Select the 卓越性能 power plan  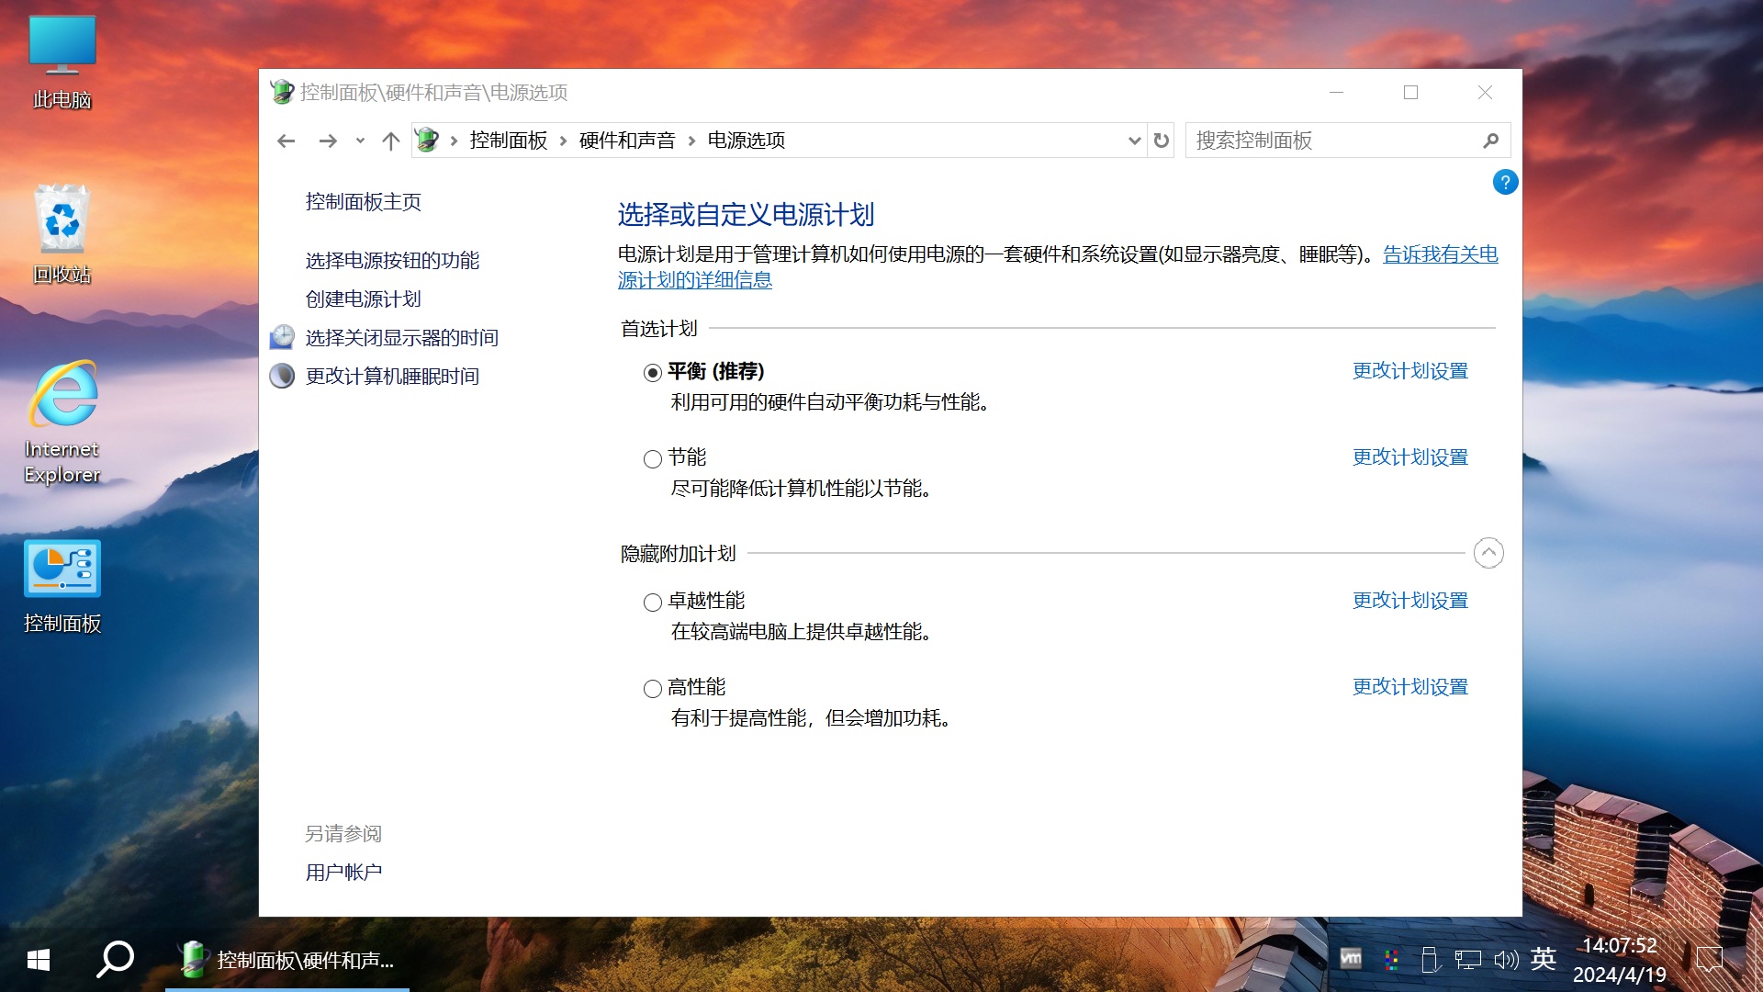click(x=652, y=602)
